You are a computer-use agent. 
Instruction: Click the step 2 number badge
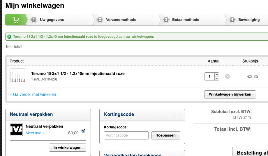[x=100, y=19]
